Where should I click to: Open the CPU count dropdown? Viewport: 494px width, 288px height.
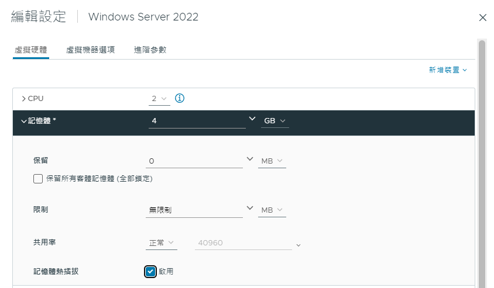159,99
